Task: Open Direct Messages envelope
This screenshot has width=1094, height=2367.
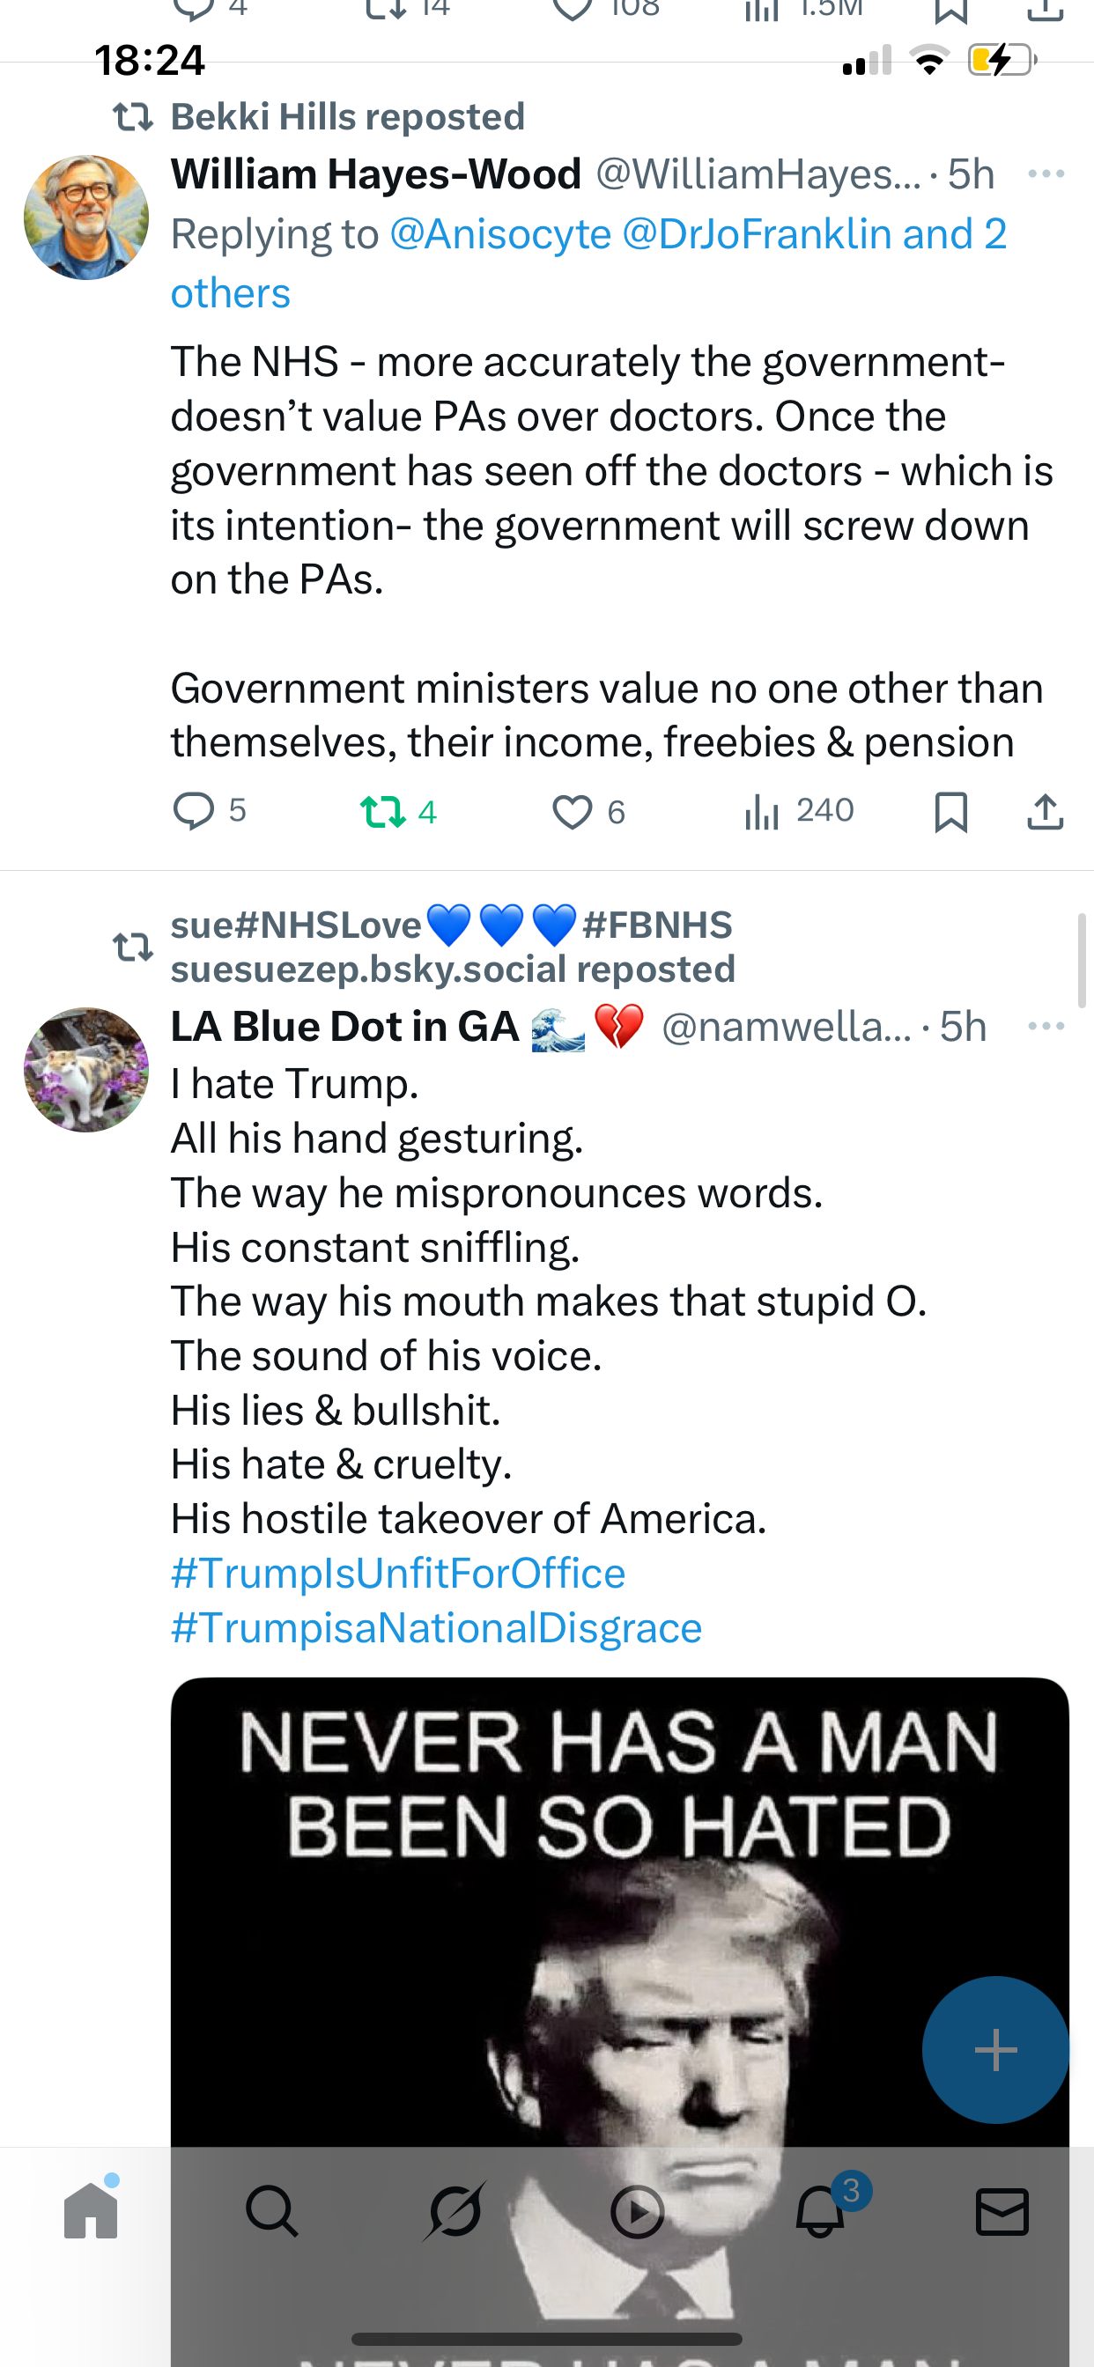Action: click(x=1002, y=2212)
